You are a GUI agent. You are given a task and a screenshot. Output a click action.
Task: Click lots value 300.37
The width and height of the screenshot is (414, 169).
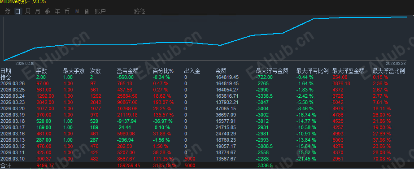[x=44, y=159]
